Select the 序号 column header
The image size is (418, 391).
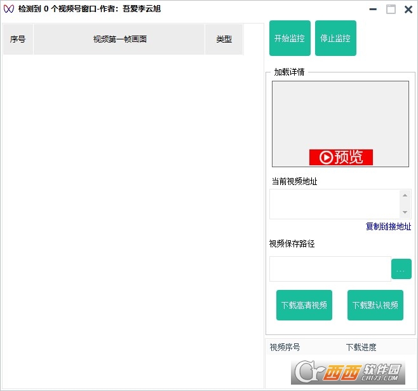pos(18,39)
